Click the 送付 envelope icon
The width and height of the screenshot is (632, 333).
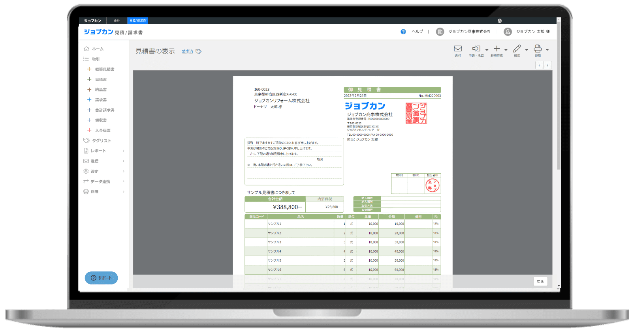[458, 49]
